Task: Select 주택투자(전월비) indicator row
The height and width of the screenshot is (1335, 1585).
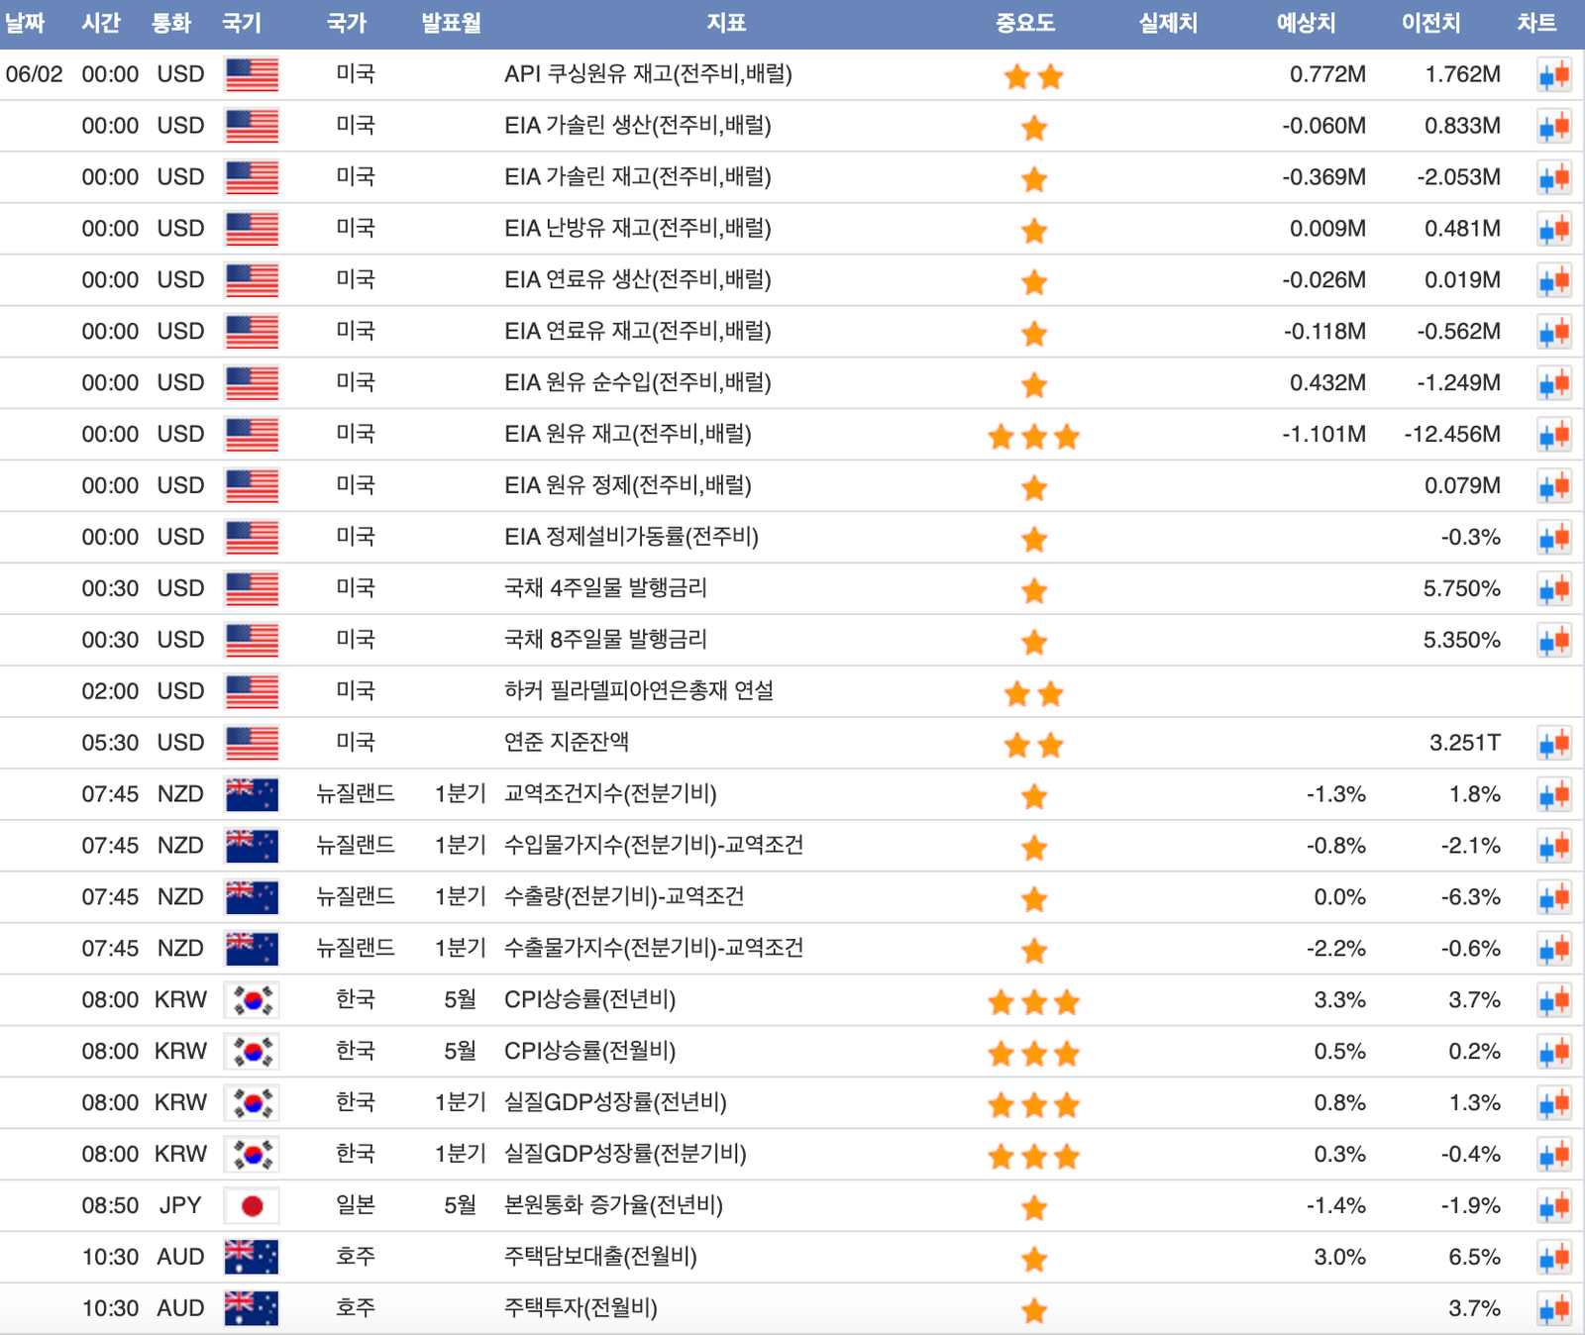Action: point(581,1309)
